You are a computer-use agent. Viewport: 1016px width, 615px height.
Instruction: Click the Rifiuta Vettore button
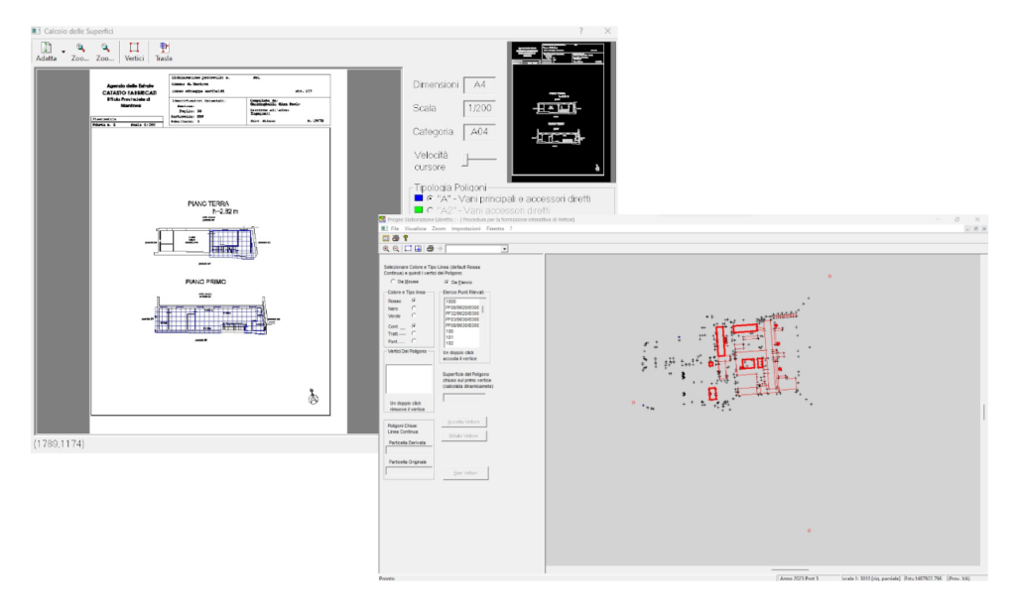464,436
